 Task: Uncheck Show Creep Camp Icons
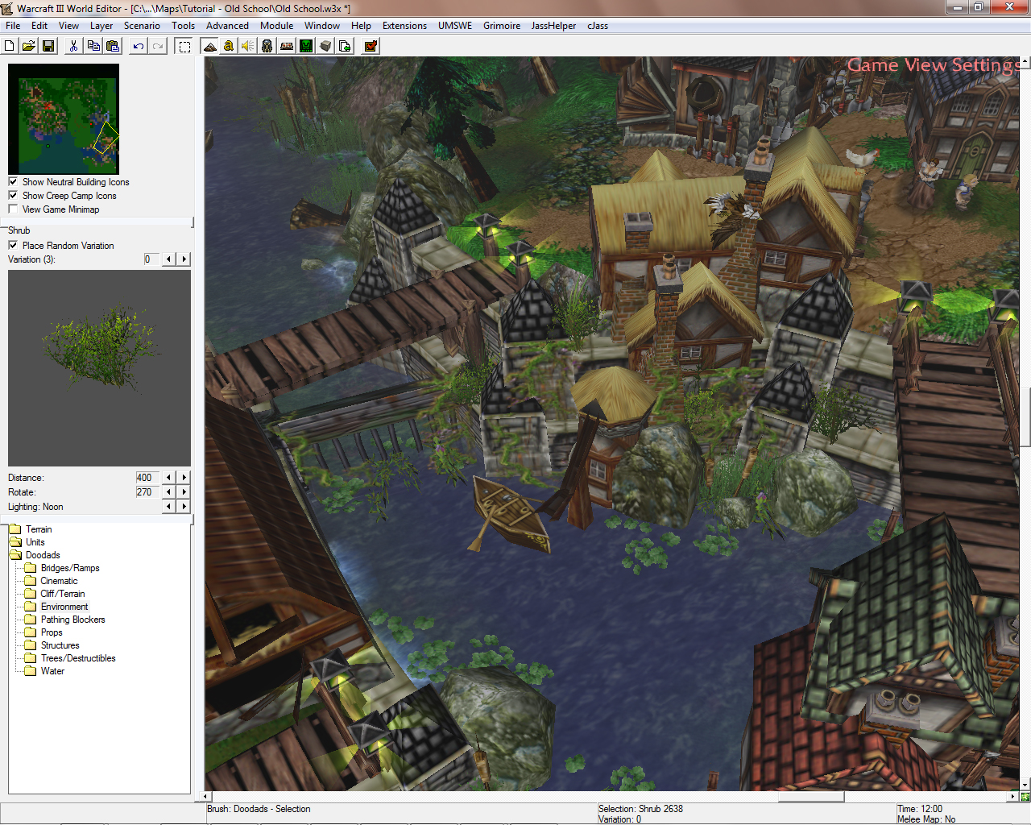pyautogui.click(x=13, y=196)
